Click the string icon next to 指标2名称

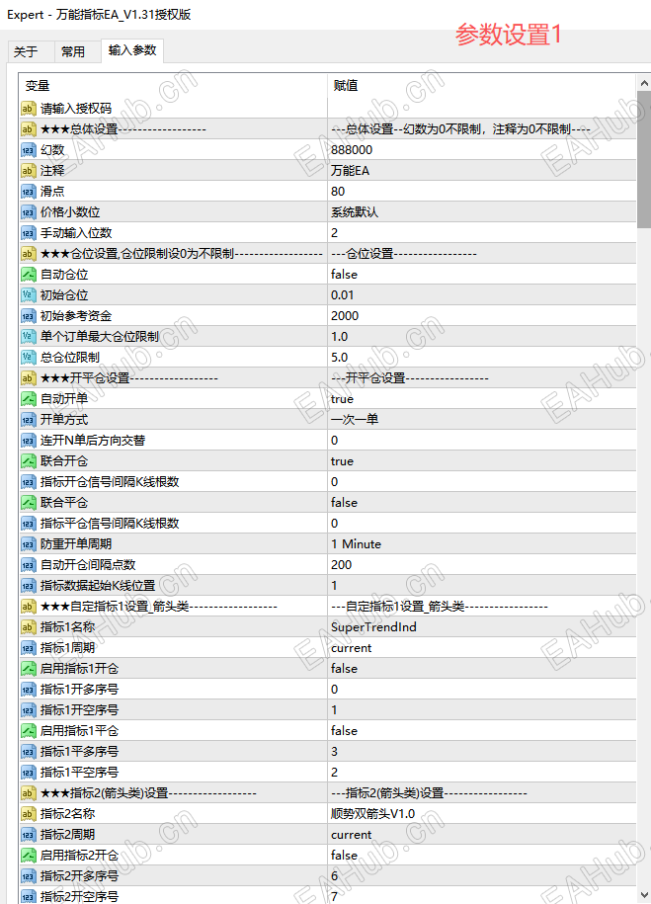point(29,814)
